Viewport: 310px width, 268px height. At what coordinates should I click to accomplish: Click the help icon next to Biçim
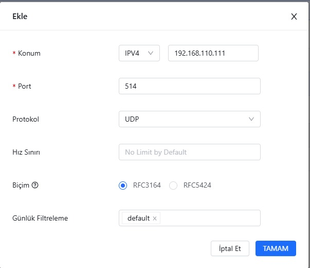(35, 185)
